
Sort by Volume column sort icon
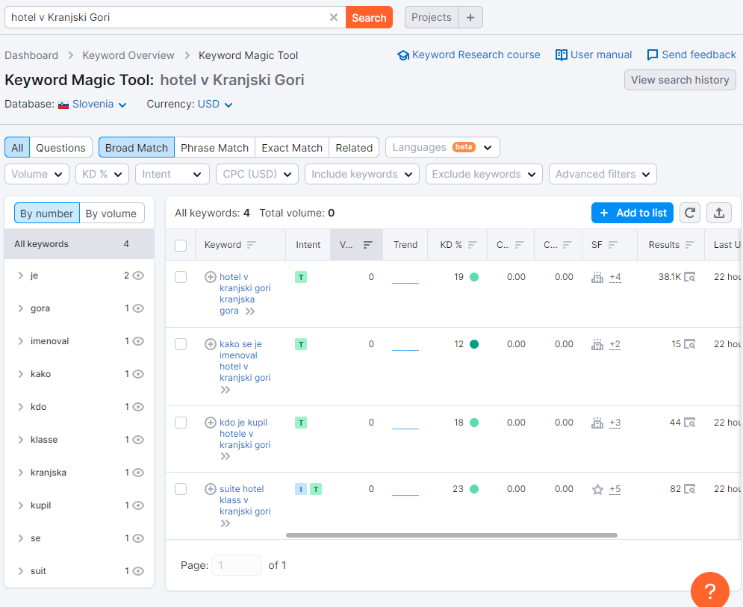tap(367, 244)
